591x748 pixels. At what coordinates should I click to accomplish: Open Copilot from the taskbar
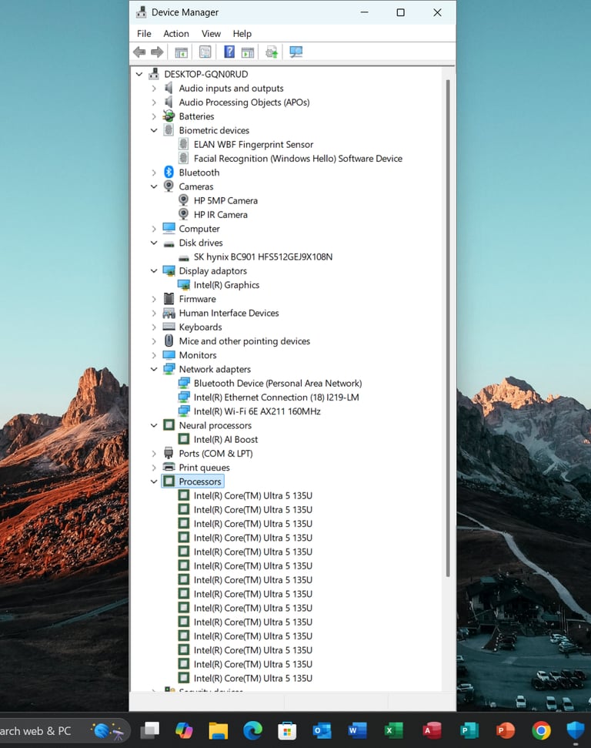[184, 730]
